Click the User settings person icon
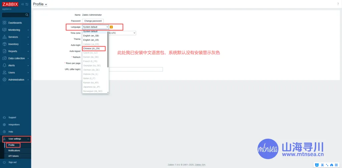The image size is (342, 168). click(4, 139)
